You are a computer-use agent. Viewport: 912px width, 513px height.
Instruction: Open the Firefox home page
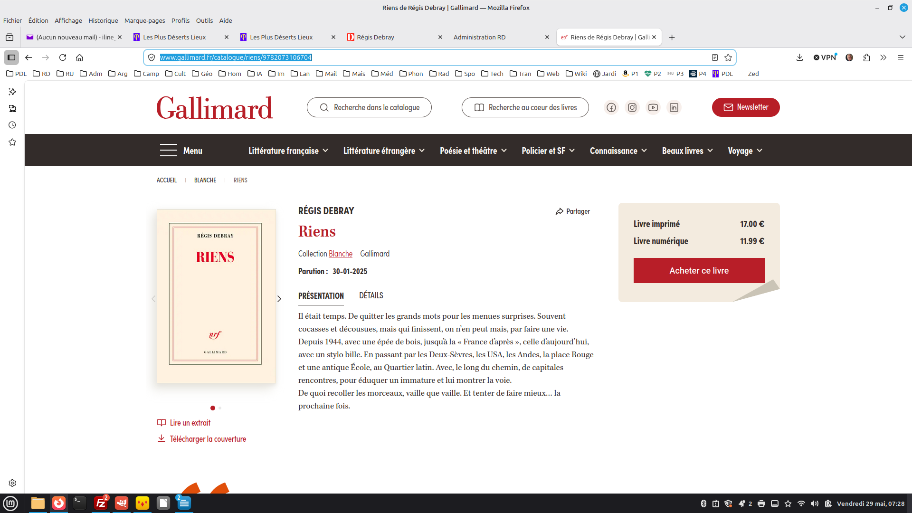80,57
